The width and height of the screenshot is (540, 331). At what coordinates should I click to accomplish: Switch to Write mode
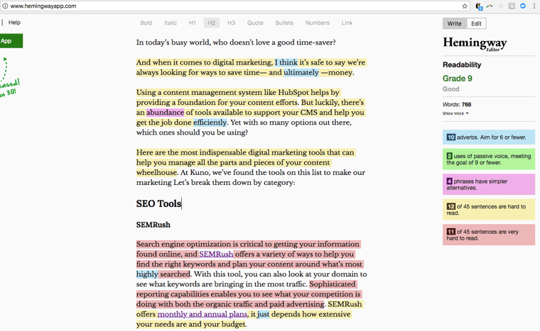[x=454, y=23]
